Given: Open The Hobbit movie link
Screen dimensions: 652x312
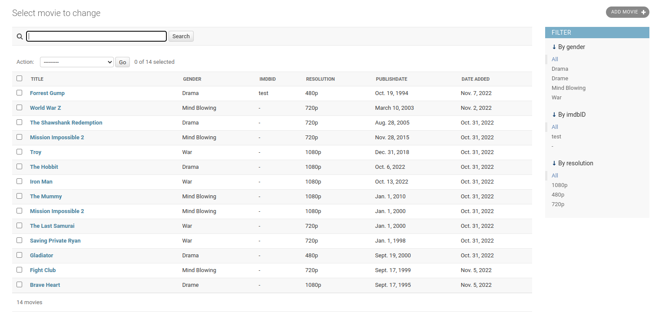Looking at the screenshot, I should (44, 167).
